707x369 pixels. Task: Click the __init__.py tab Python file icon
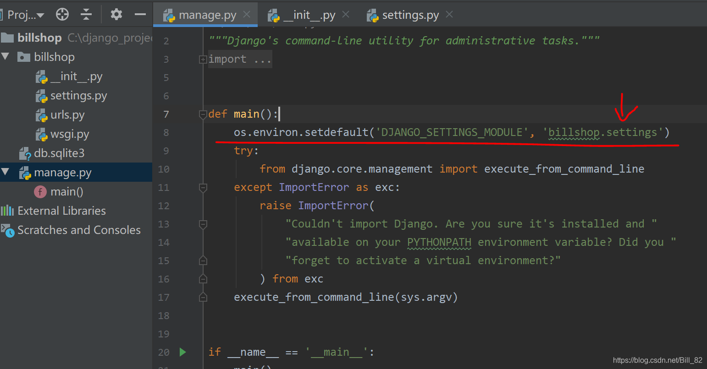(274, 16)
